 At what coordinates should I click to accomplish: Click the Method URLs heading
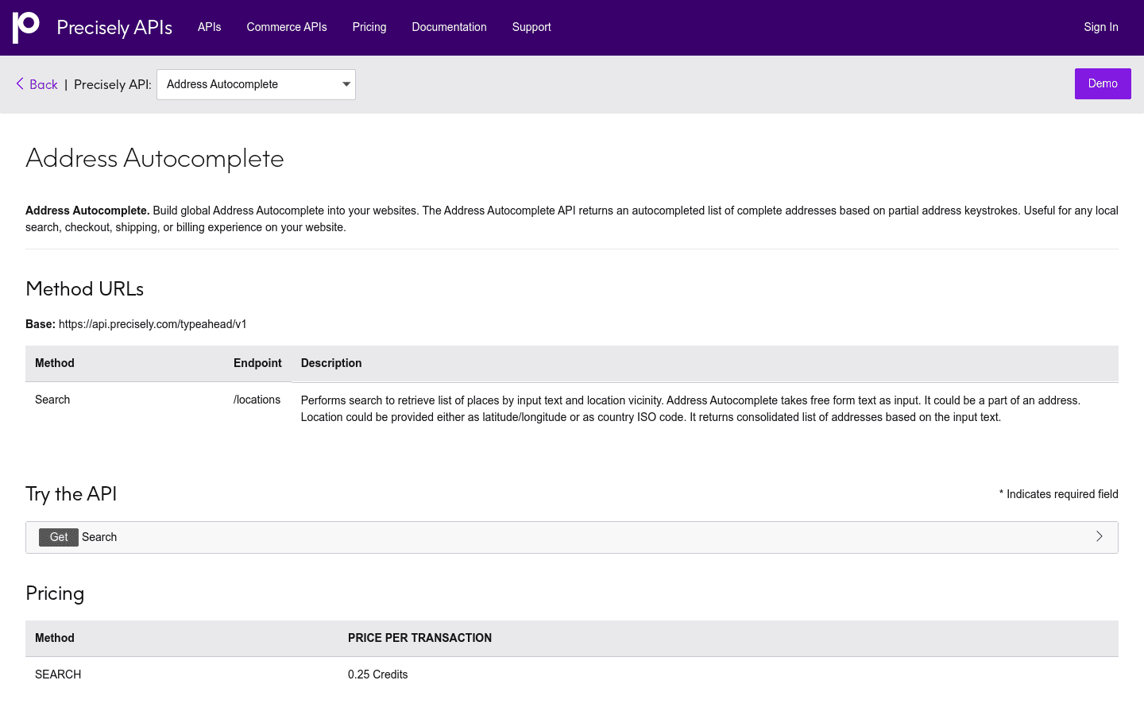[x=84, y=289]
